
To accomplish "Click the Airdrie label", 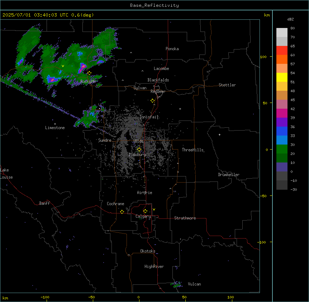I will coord(145,193).
